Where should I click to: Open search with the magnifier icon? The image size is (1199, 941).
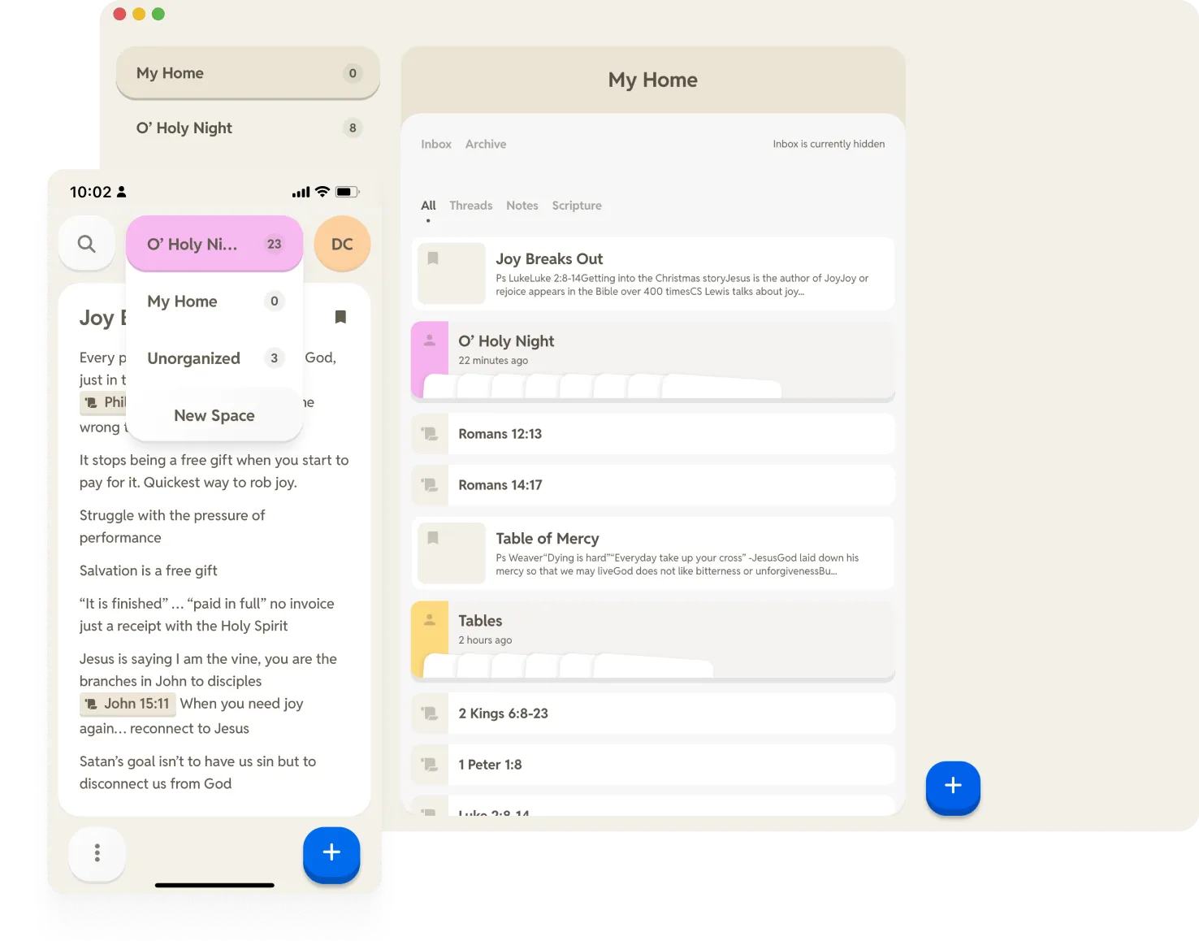(87, 243)
